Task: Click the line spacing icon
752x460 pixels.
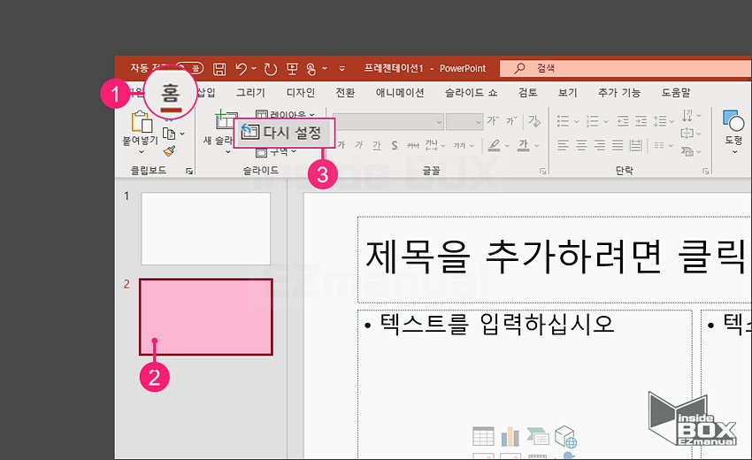Action: 660,121
